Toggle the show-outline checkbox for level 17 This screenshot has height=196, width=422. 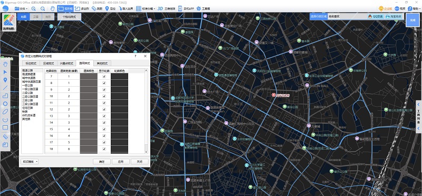point(104,142)
